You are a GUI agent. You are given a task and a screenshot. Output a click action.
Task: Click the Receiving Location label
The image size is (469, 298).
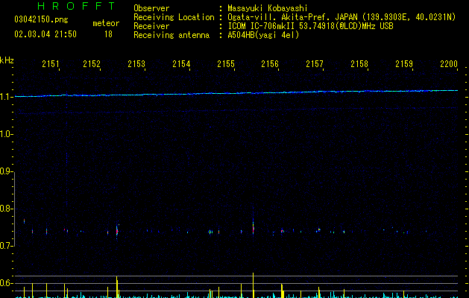174,17
